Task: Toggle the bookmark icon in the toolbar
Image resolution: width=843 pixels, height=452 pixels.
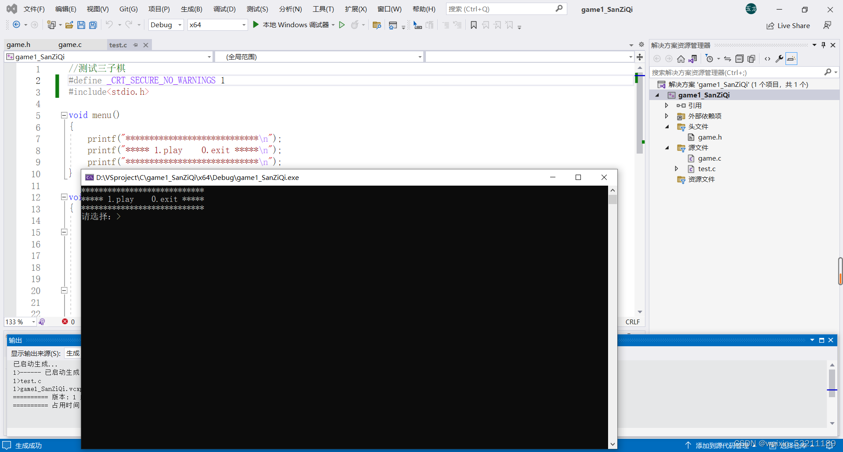Action: [x=474, y=25]
